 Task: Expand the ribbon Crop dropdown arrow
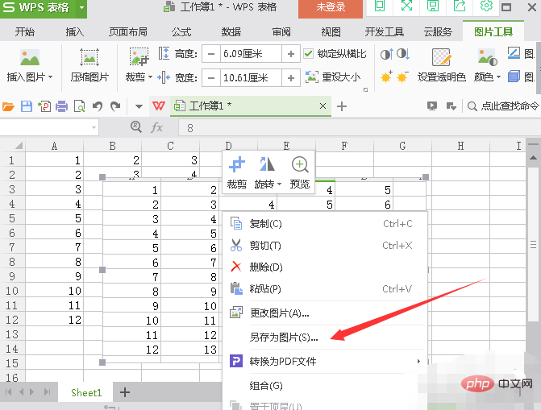151,77
